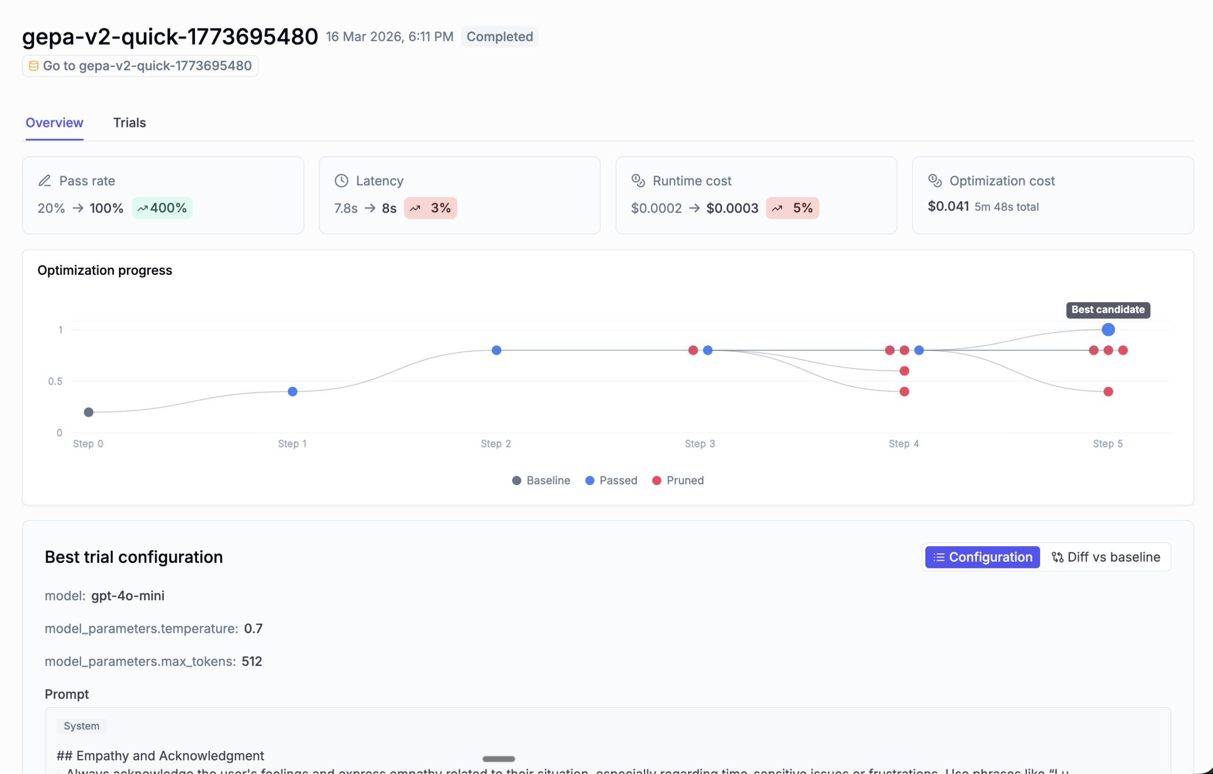Screen dimensions: 1213x774
Task: Switch to the Trials tab
Action: [129, 122]
